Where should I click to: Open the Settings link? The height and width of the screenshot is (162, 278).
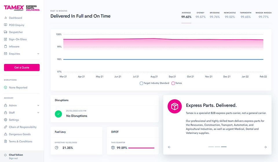pos(14,120)
